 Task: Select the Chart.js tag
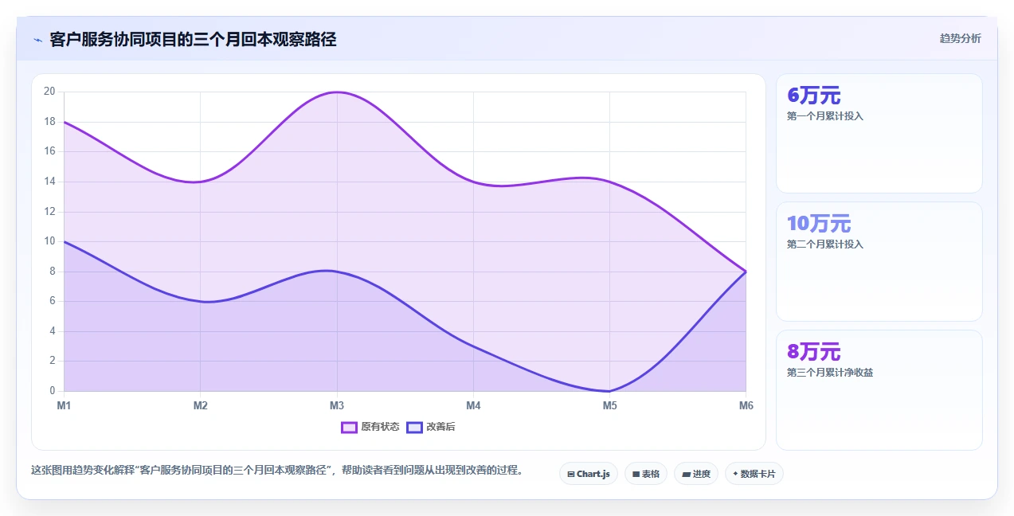tap(589, 474)
